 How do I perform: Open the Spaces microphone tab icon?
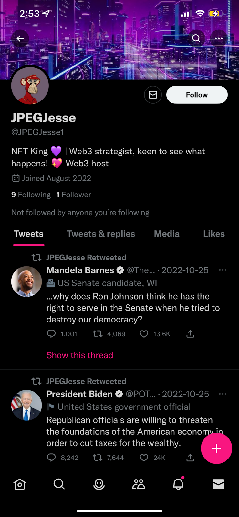tap(99, 484)
